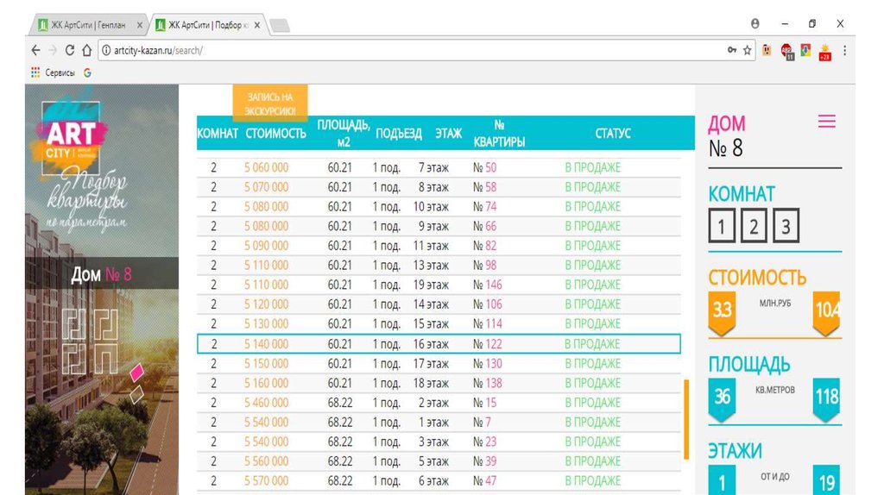884x495 pixels.
Task: Toggle the 3-room filter box
Action: pos(786,228)
